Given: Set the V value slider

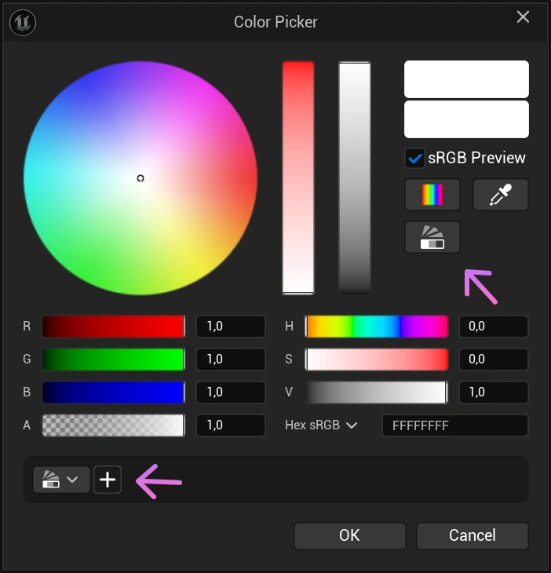Looking at the screenshot, I should [376, 392].
